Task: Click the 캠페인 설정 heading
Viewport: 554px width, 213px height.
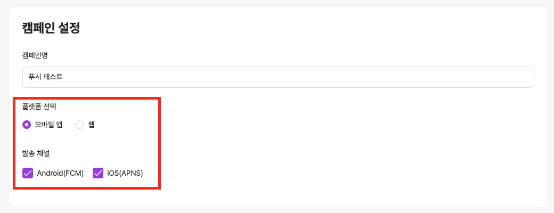Action: [x=51, y=28]
